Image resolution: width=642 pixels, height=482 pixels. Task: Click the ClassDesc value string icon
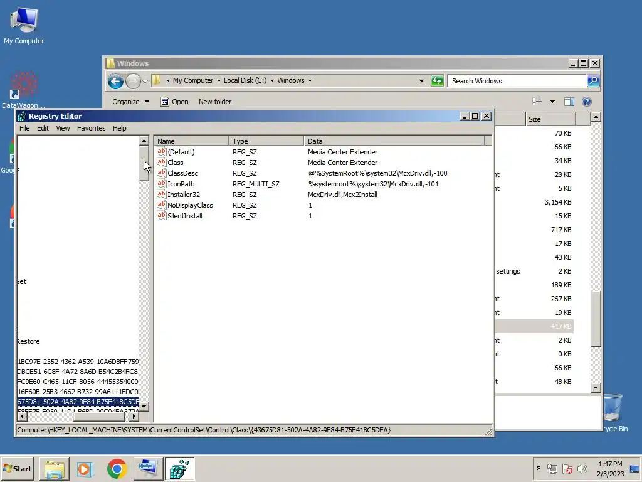[x=162, y=173]
